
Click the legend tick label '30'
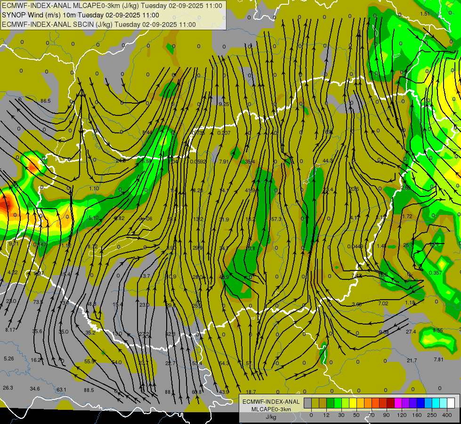(341, 415)
